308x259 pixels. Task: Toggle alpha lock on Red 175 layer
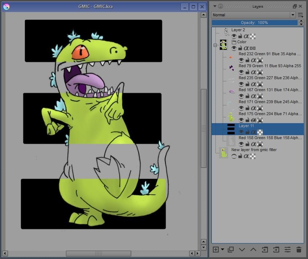point(260,120)
